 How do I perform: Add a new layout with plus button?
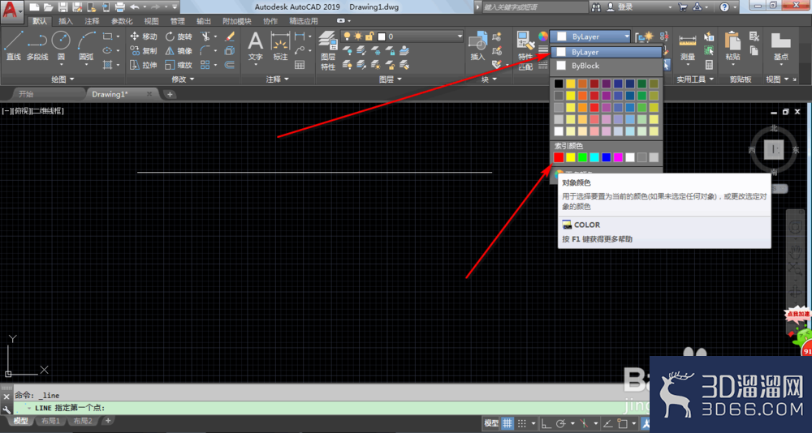point(108,421)
